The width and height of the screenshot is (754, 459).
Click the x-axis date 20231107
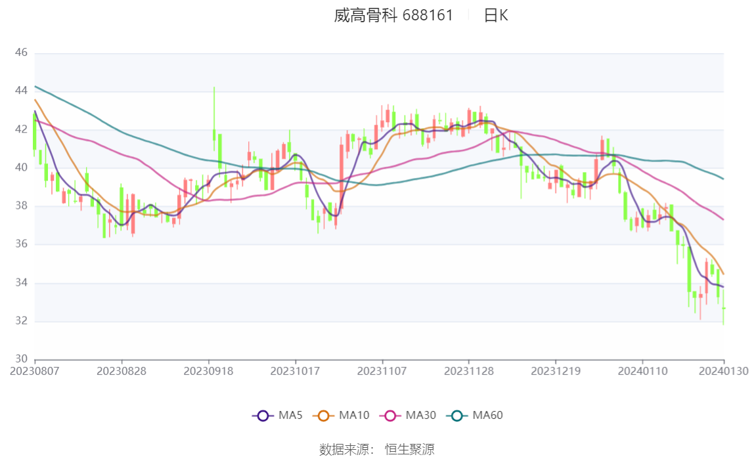pos(382,371)
